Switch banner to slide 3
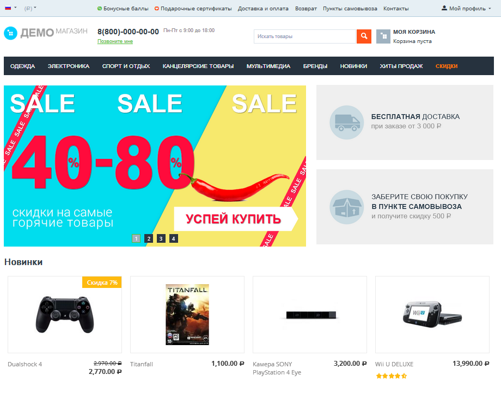501x393 pixels. (x=161, y=238)
